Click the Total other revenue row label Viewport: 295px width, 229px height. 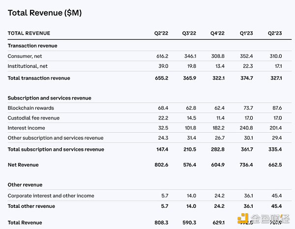pos(31,206)
